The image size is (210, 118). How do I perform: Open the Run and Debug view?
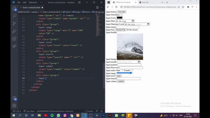[14, 31]
